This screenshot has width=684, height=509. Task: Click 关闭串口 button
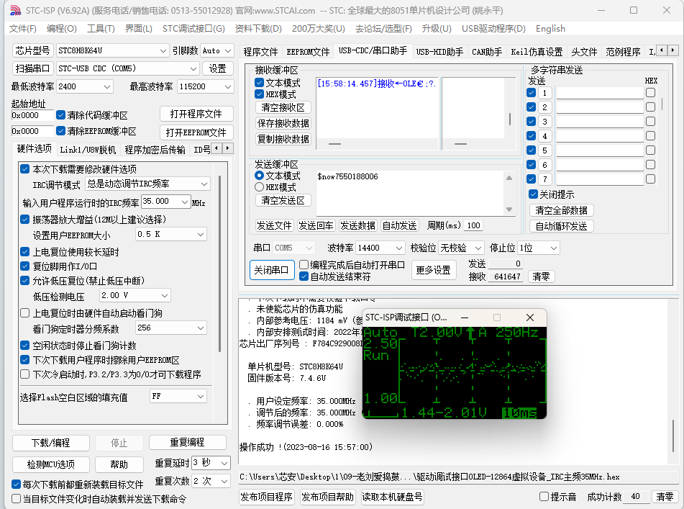tap(271, 270)
